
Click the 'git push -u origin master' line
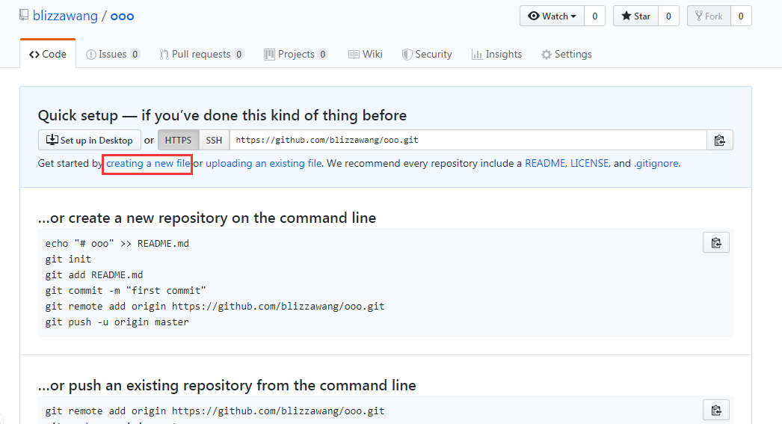pyautogui.click(x=117, y=322)
